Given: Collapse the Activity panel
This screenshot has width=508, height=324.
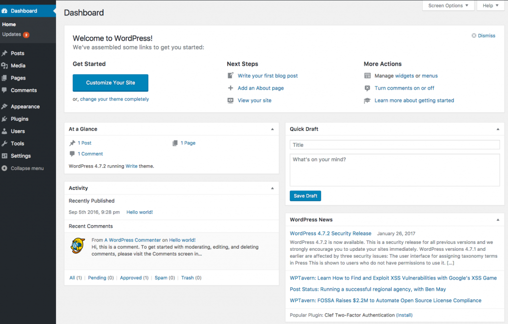Looking at the screenshot, I should (272, 188).
